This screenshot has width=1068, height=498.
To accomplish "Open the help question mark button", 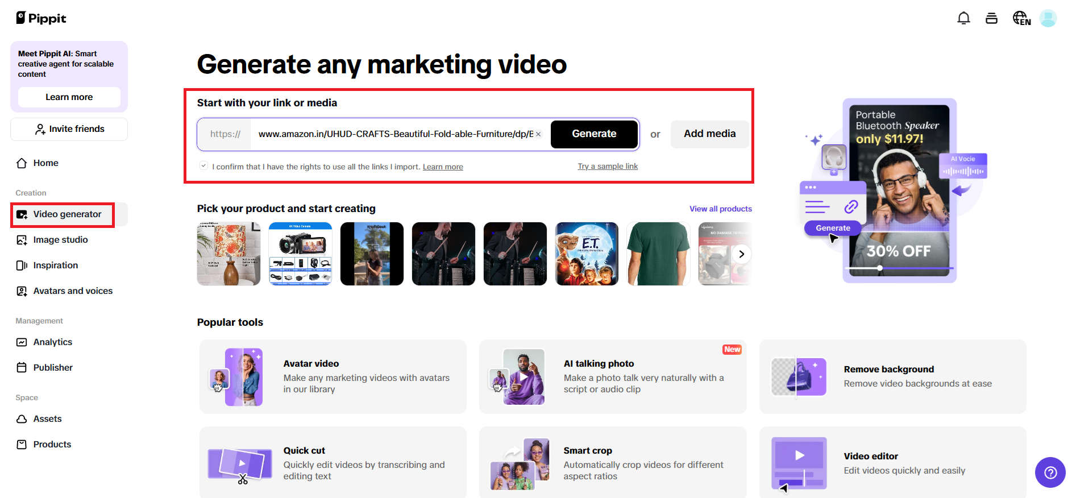I will point(1050,472).
